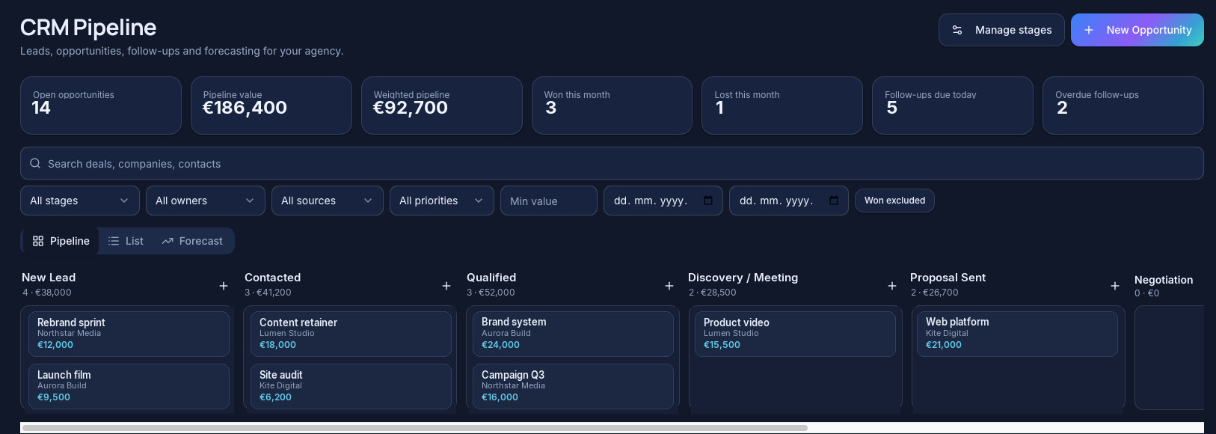The image size is (1216, 434).
Task: Click the Contacted column heading
Action: coord(272,278)
